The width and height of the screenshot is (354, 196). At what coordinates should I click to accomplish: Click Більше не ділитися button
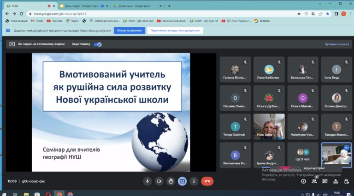tap(130, 30)
